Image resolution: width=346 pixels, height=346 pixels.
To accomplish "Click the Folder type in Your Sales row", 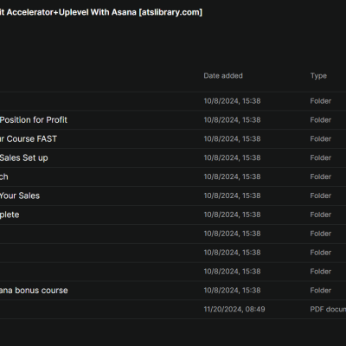I will [x=320, y=195].
